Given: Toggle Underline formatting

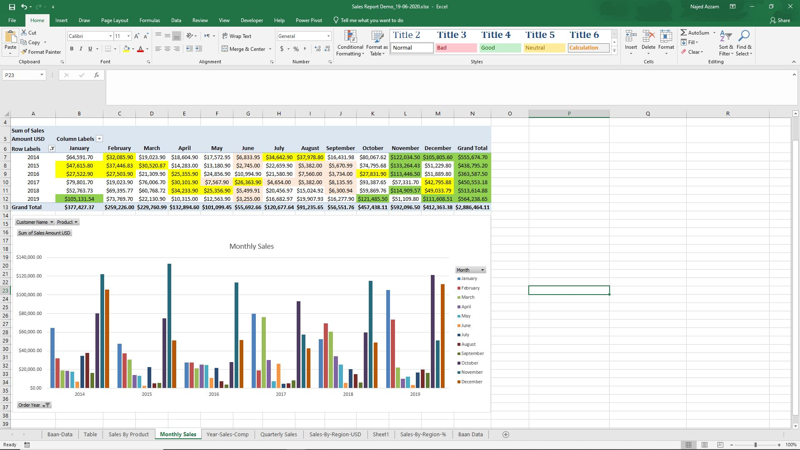Looking at the screenshot, I should click(90, 49).
